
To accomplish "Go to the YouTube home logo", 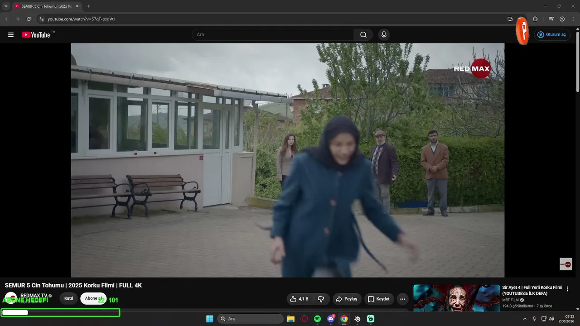I will click(x=36, y=35).
